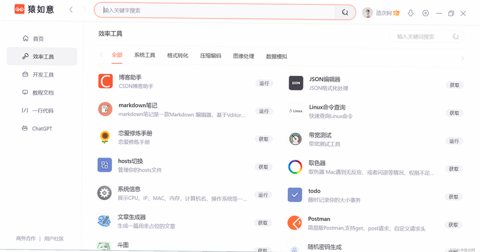Get 文章生成器 with 获取 button
The width and height of the screenshot is (480, 252).
(x=263, y=223)
